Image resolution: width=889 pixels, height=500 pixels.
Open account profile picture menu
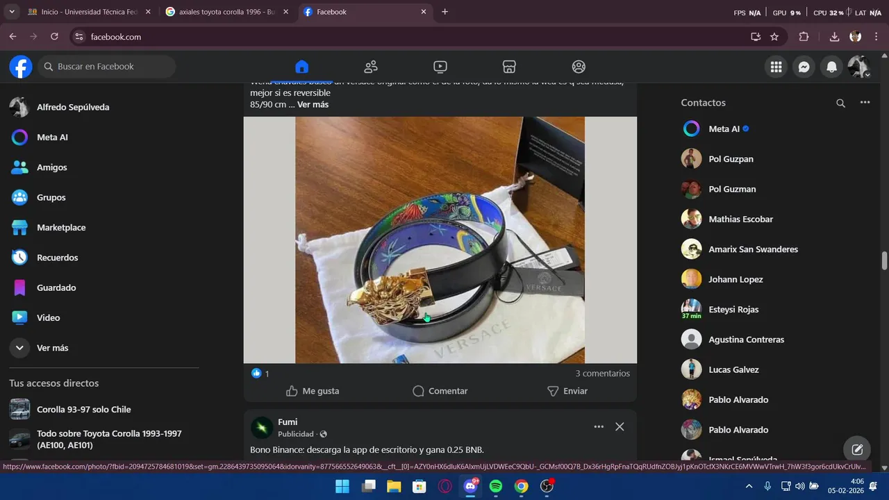(859, 67)
